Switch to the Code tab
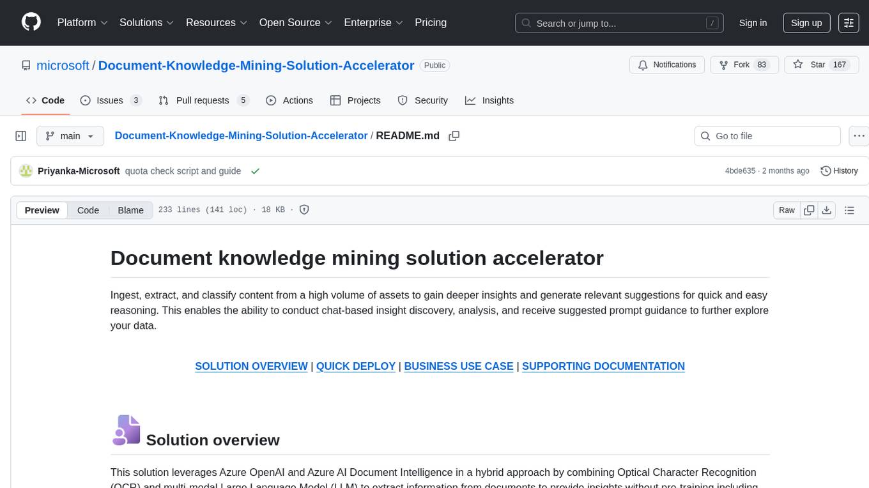 coord(45,100)
